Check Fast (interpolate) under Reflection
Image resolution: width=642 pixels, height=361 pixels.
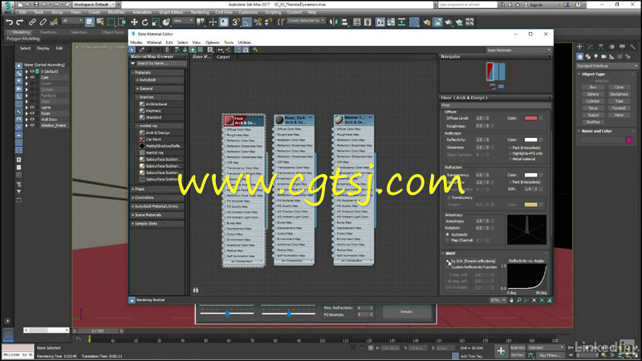pyautogui.click(x=510, y=148)
